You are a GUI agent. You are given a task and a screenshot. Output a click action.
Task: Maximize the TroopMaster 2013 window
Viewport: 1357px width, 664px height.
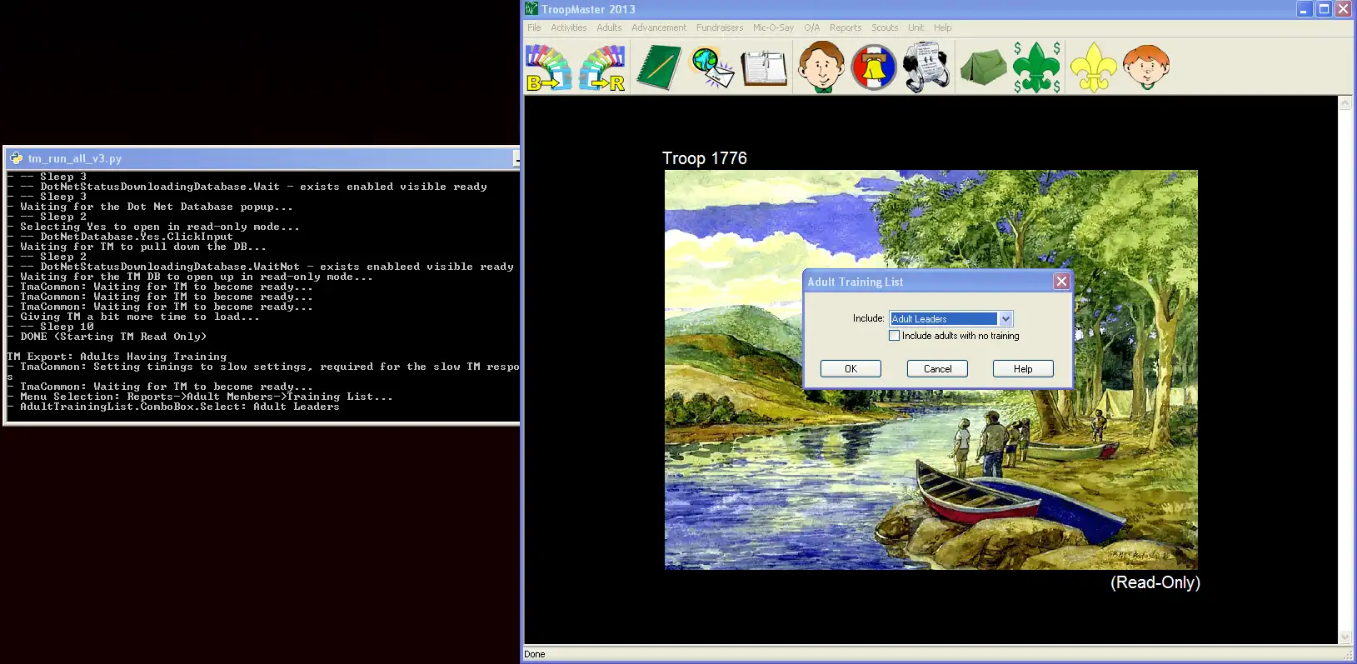(x=1324, y=9)
